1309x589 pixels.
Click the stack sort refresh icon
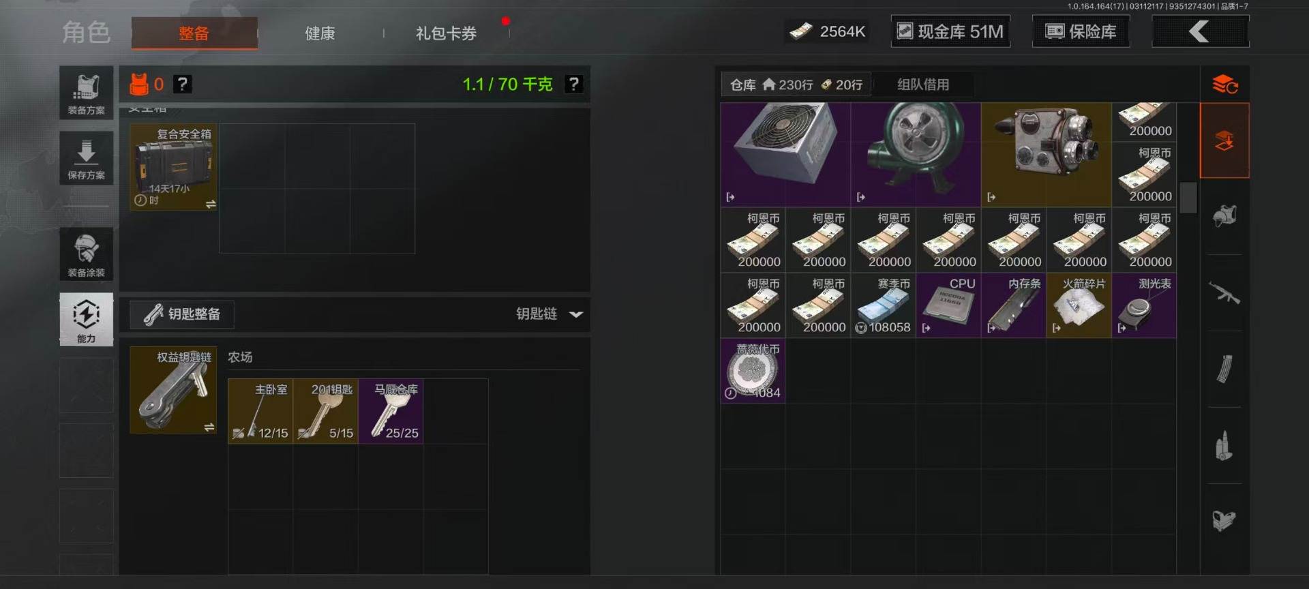[x=1224, y=84]
